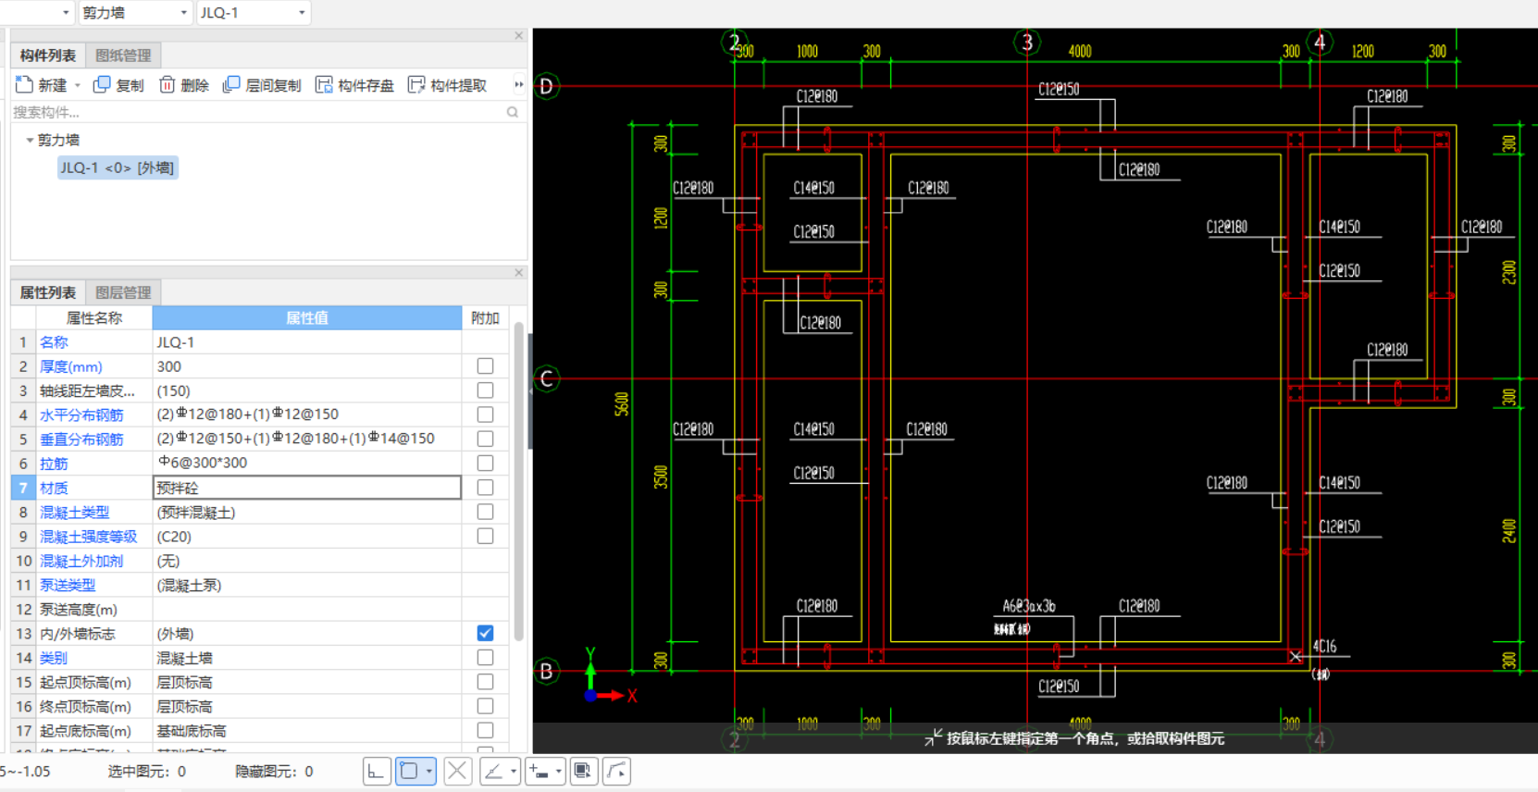Click the 删除 (delete) trash icon
This screenshot has width=1538, height=792.
(167, 85)
